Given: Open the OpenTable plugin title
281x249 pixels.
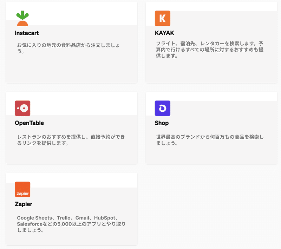Looking at the screenshot, I should (30, 123).
